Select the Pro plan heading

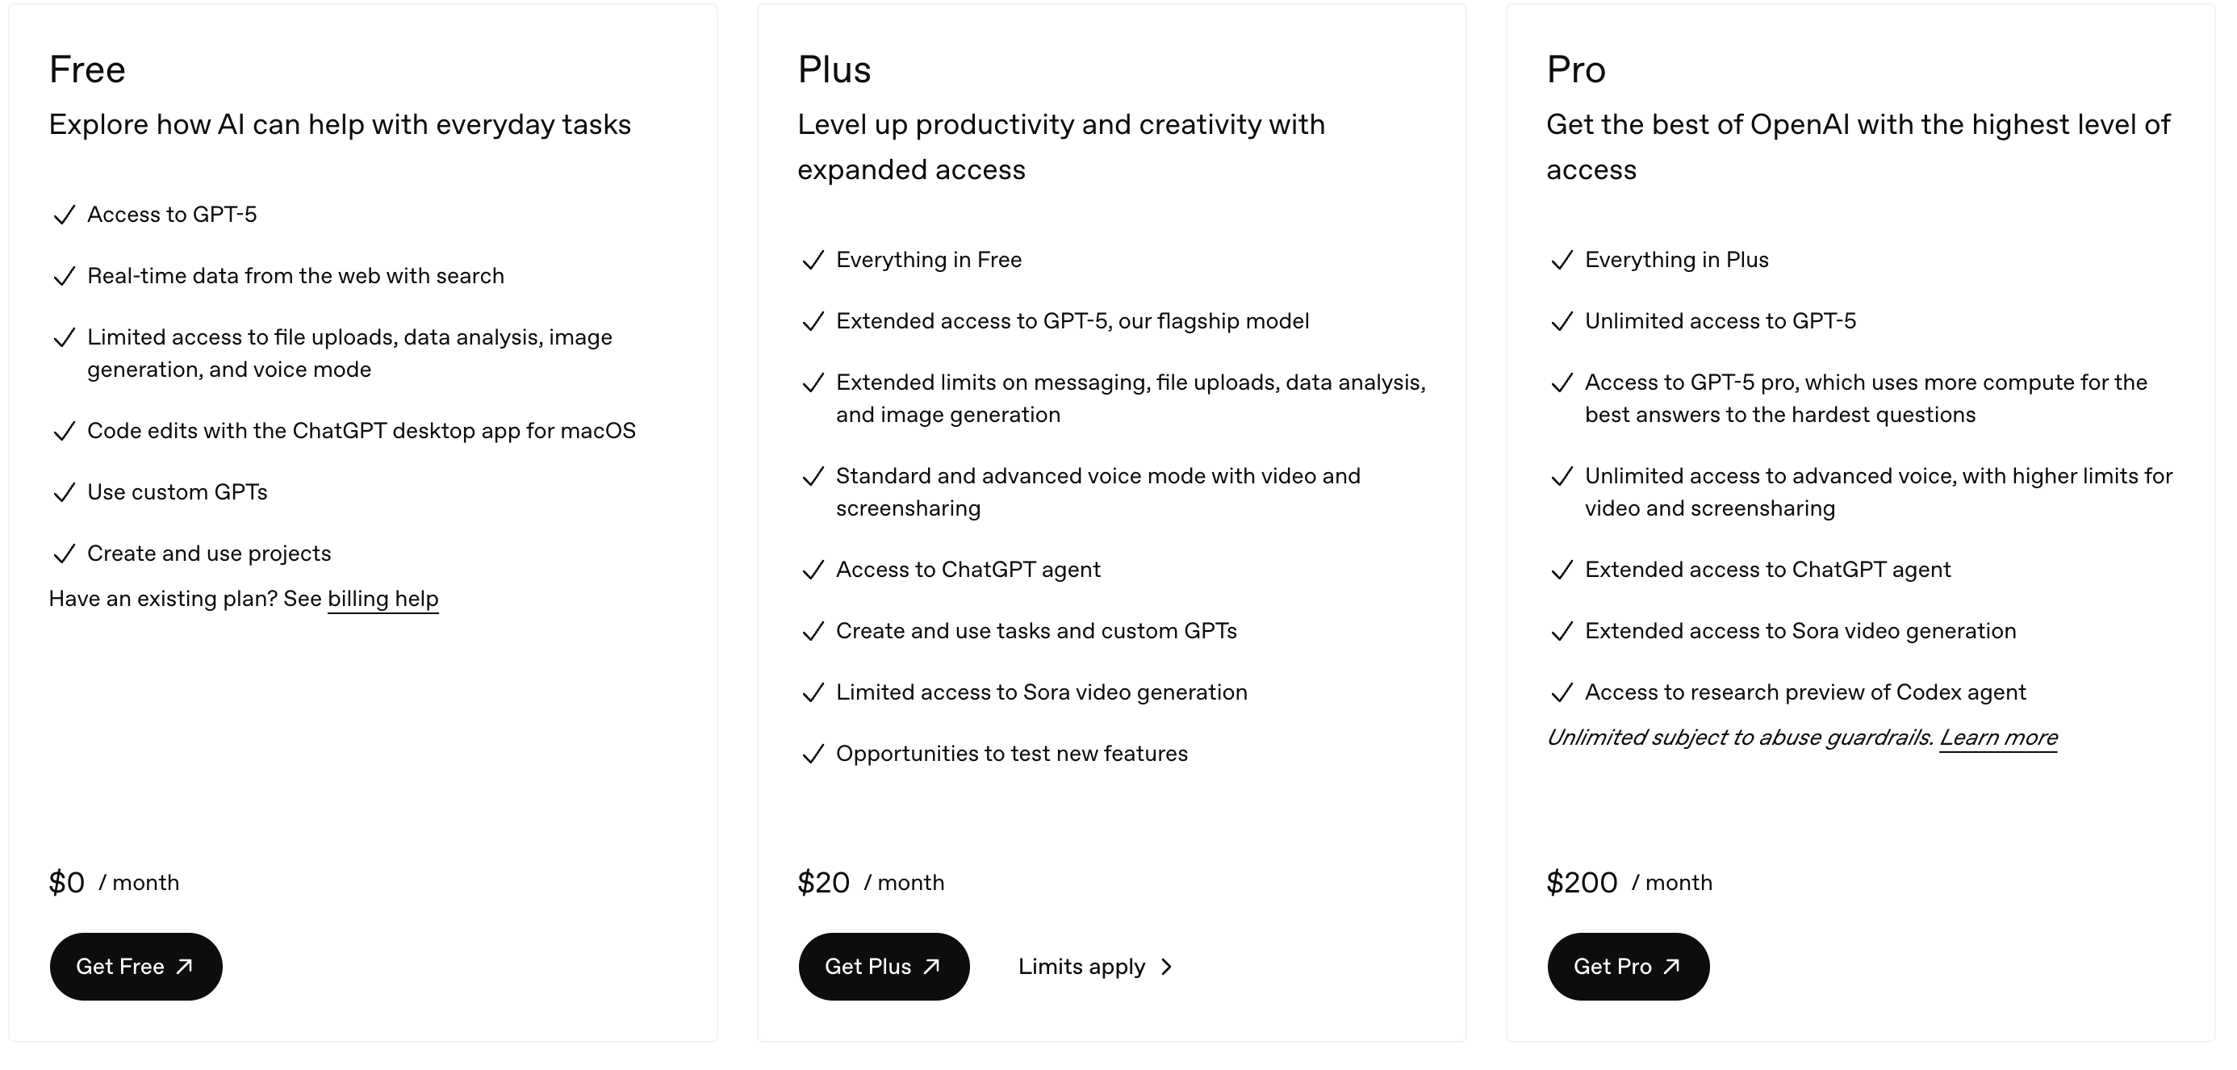(1576, 69)
